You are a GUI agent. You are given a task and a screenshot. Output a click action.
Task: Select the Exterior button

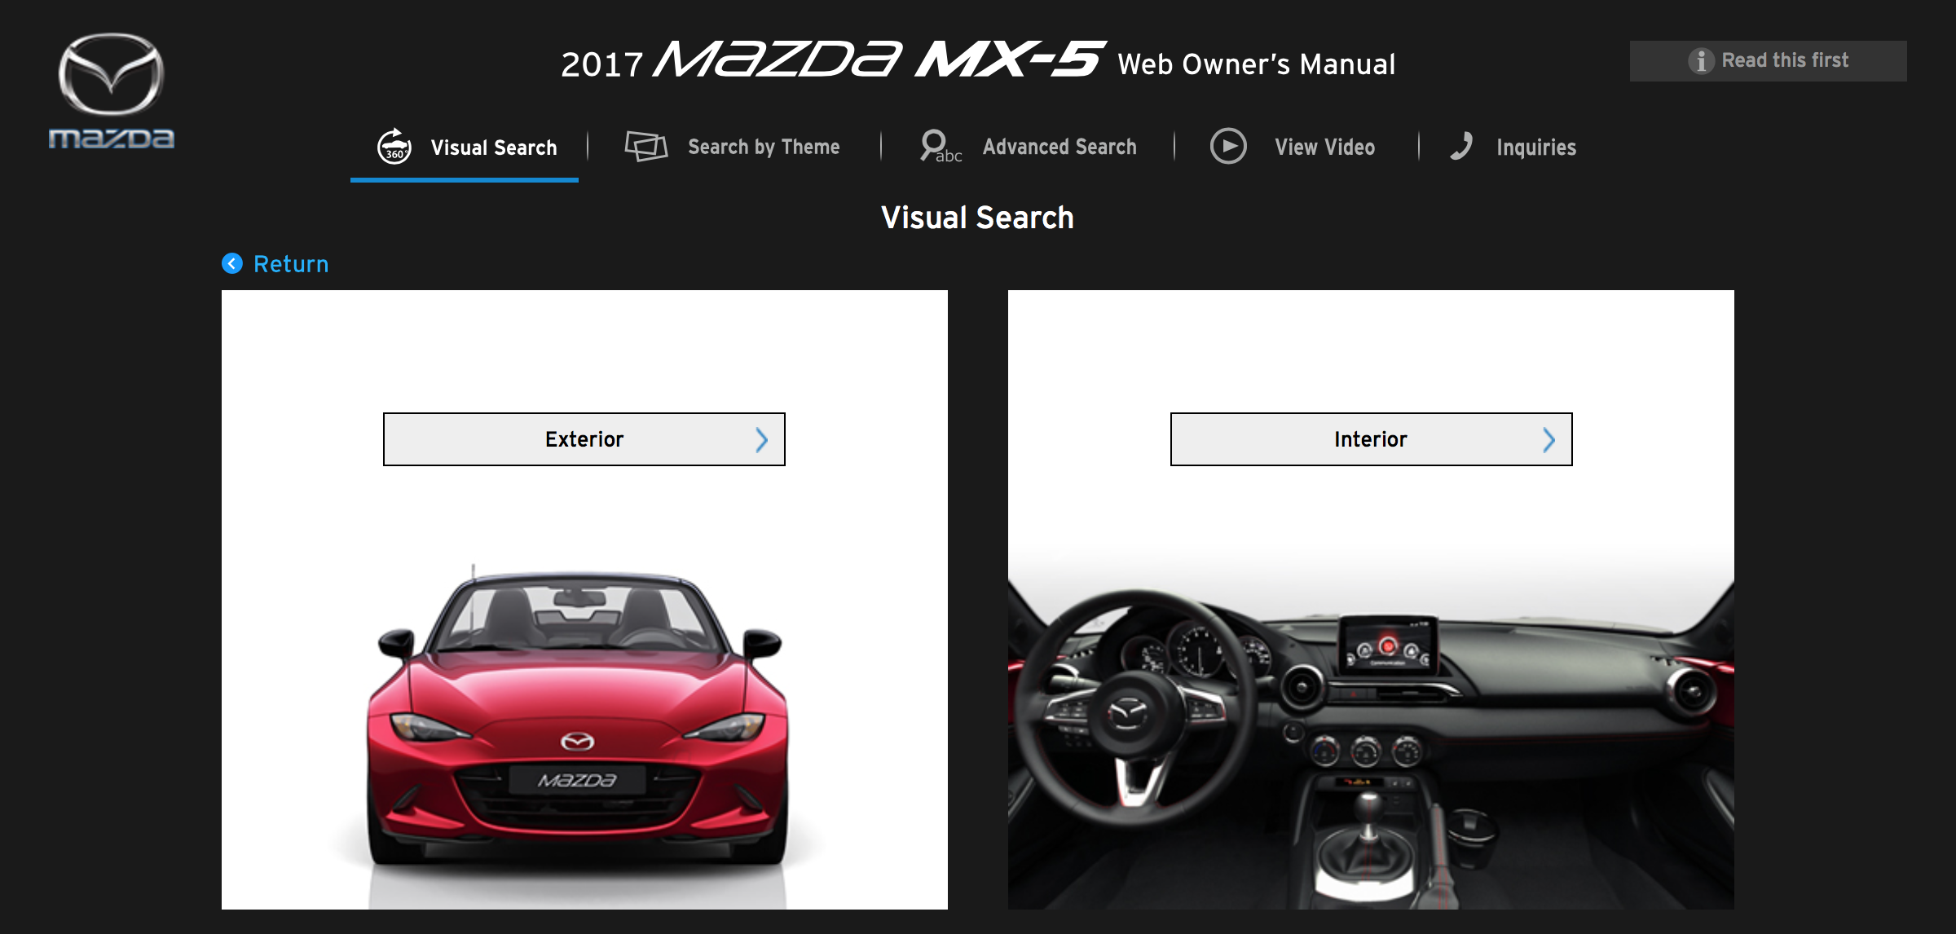click(584, 439)
